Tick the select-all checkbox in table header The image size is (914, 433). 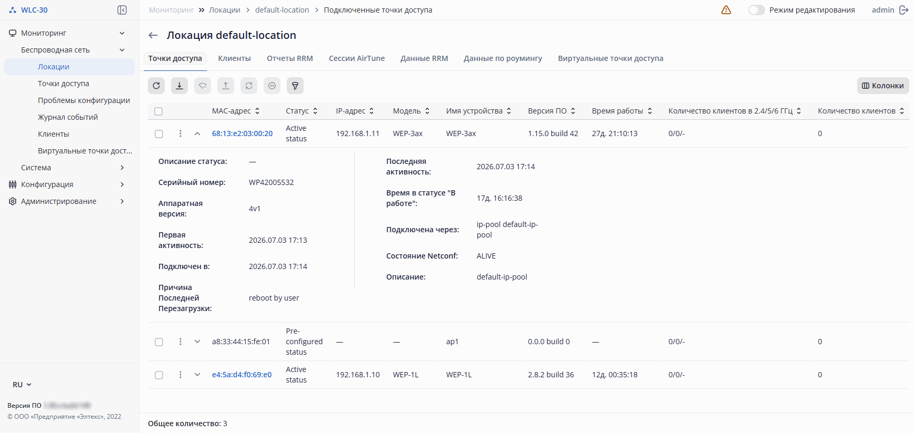158,111
